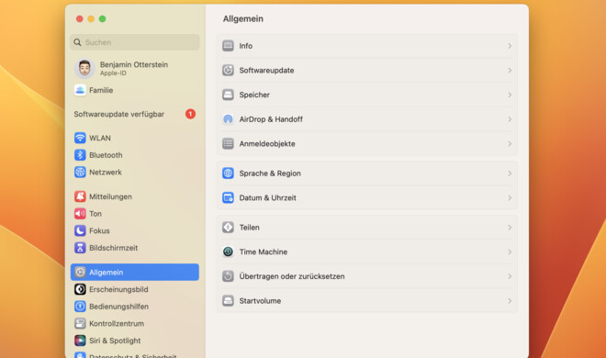
Task: Click the Mitteilungen label
Action: [x=110, y=196]
